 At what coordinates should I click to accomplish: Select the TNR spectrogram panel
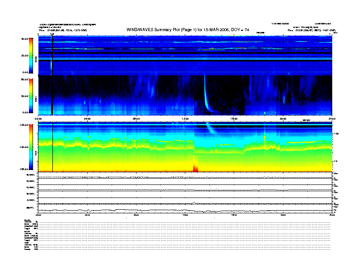[x=185, y=147]
